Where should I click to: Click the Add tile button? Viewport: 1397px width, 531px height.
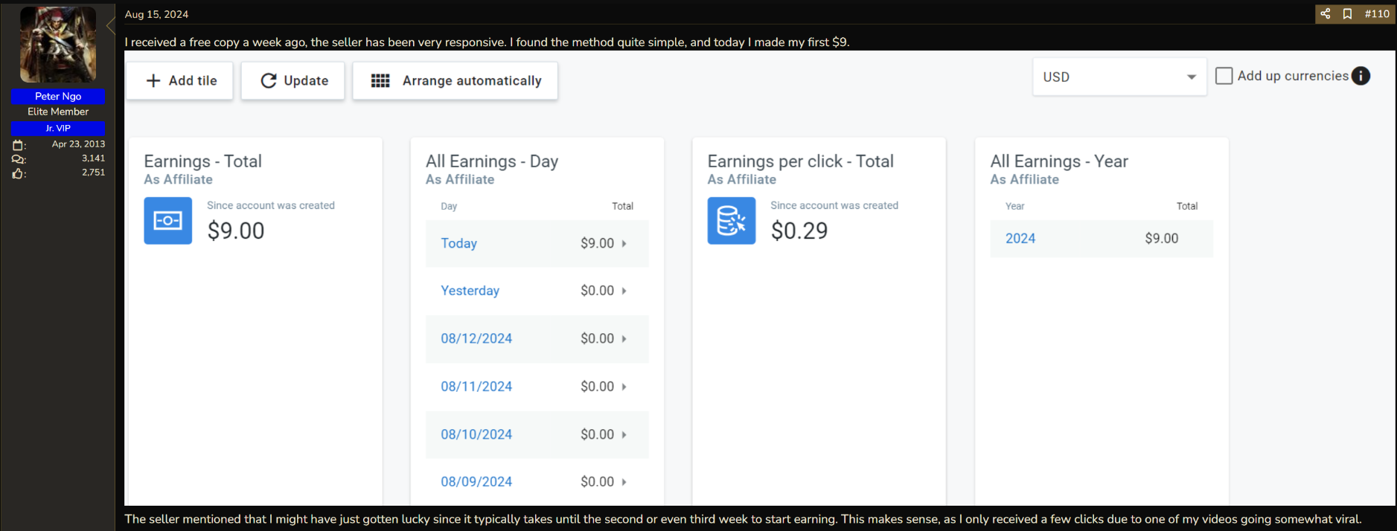click(x=179, y=80)
